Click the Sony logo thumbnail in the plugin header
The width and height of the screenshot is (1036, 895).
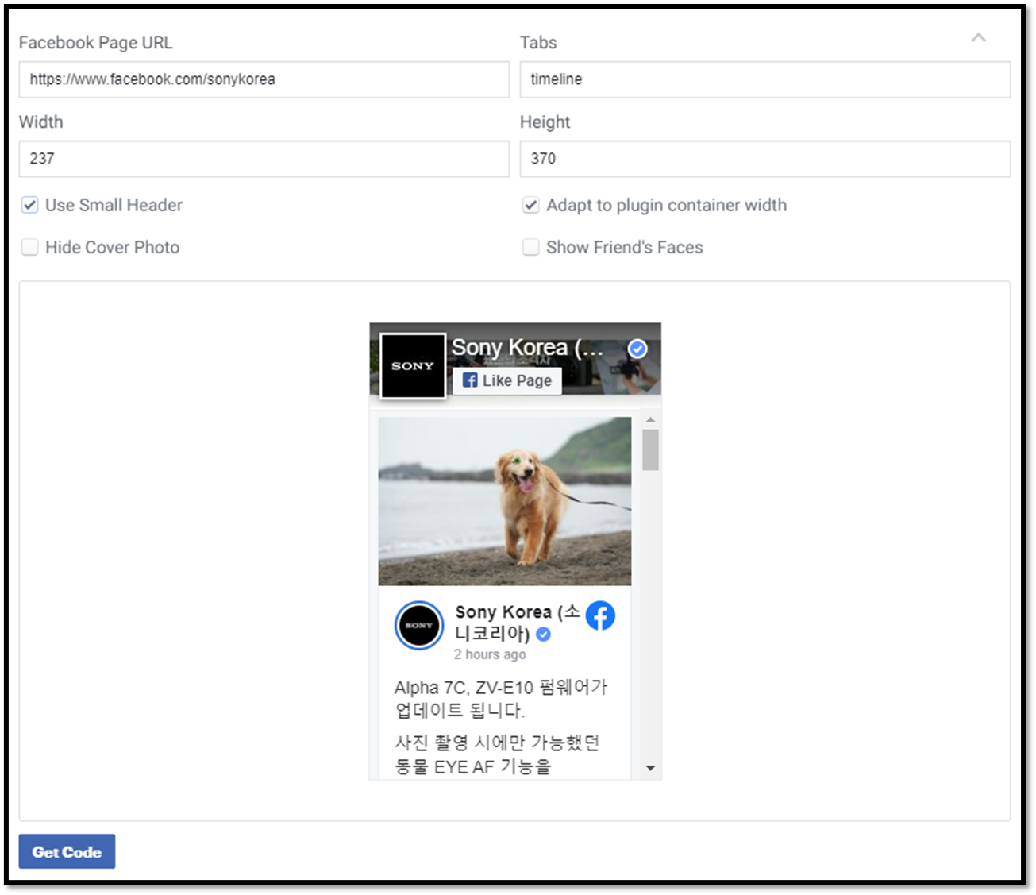tap(413, 366)
